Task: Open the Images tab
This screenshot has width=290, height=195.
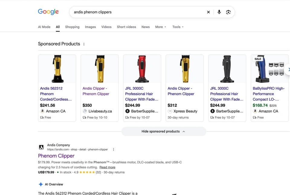Action: click(x=90, y=27)
